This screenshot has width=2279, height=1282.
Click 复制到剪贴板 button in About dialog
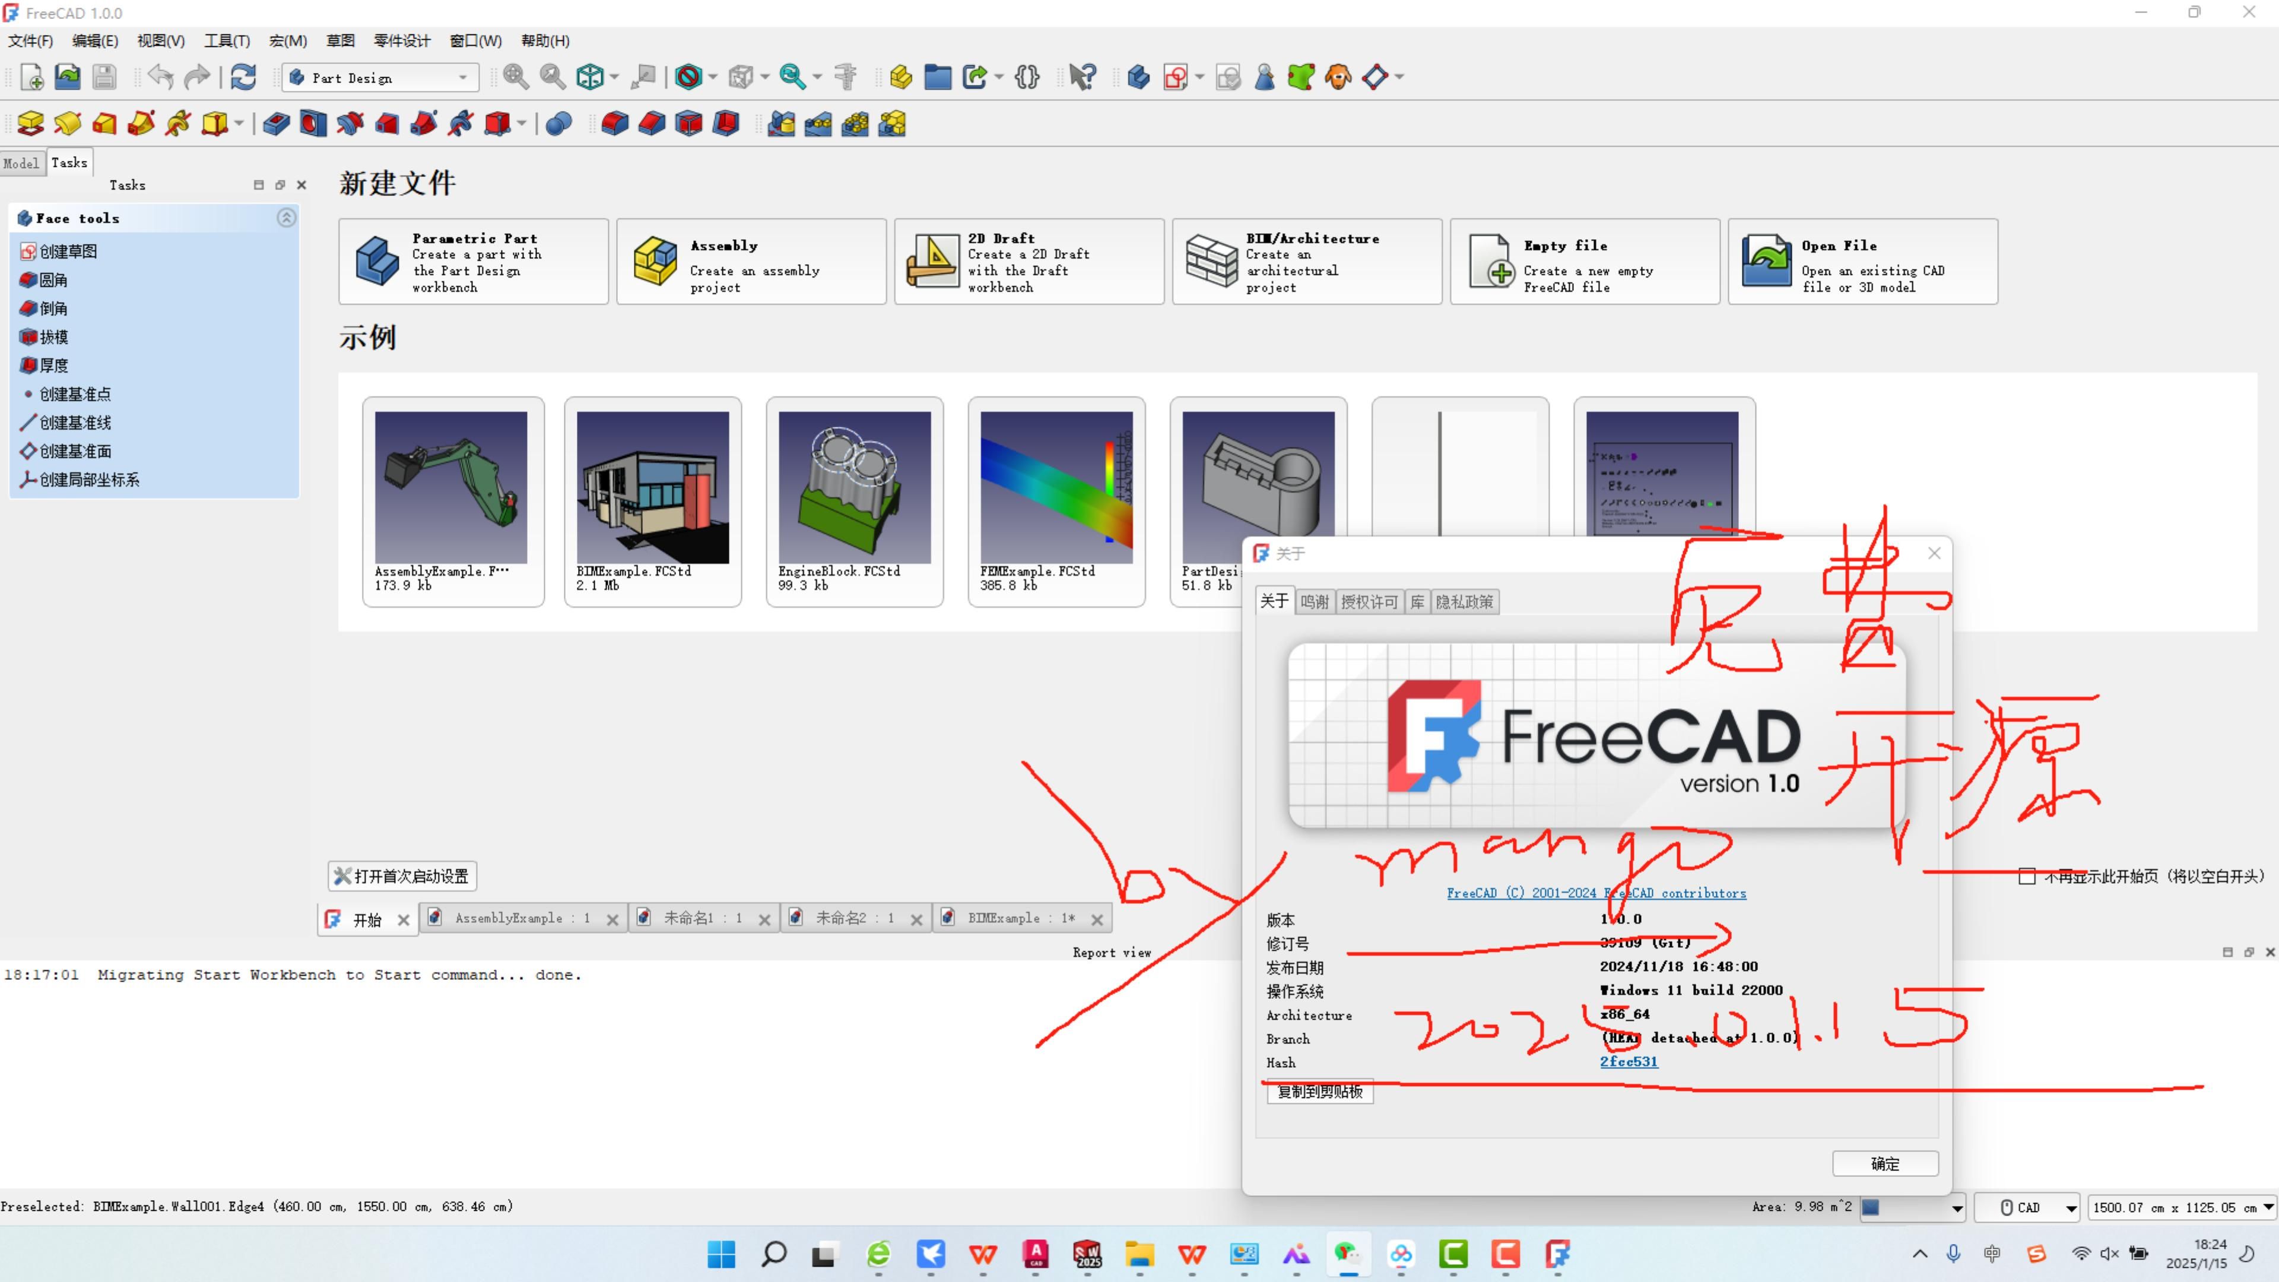(1320, 1092)
